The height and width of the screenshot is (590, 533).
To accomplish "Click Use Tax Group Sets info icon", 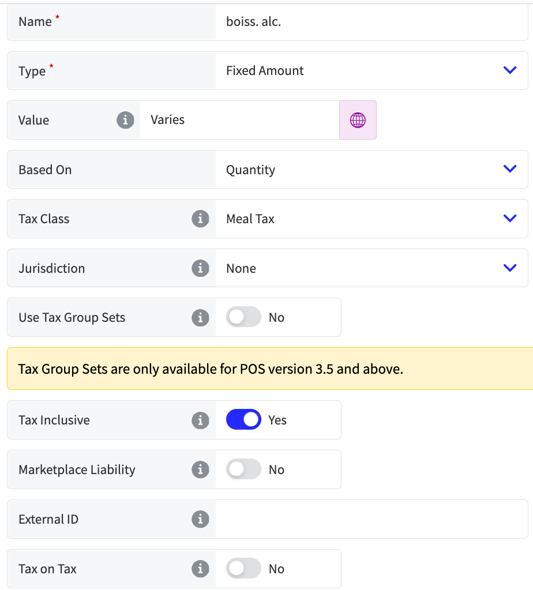I will [x=200, y=318].
